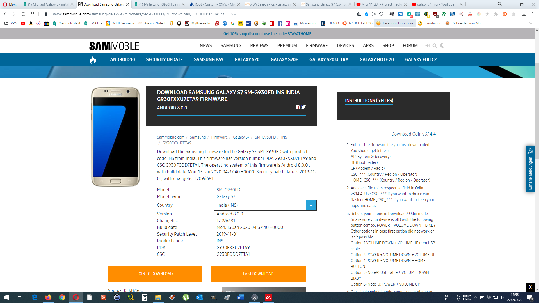Switch to Miui auf Galaxy S7 tab
Screen dimensions: 539x303
click(x=48, y=4)
